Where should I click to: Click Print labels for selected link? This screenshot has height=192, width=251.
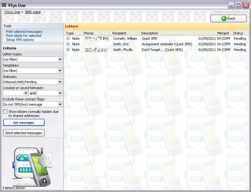[24, 36]
